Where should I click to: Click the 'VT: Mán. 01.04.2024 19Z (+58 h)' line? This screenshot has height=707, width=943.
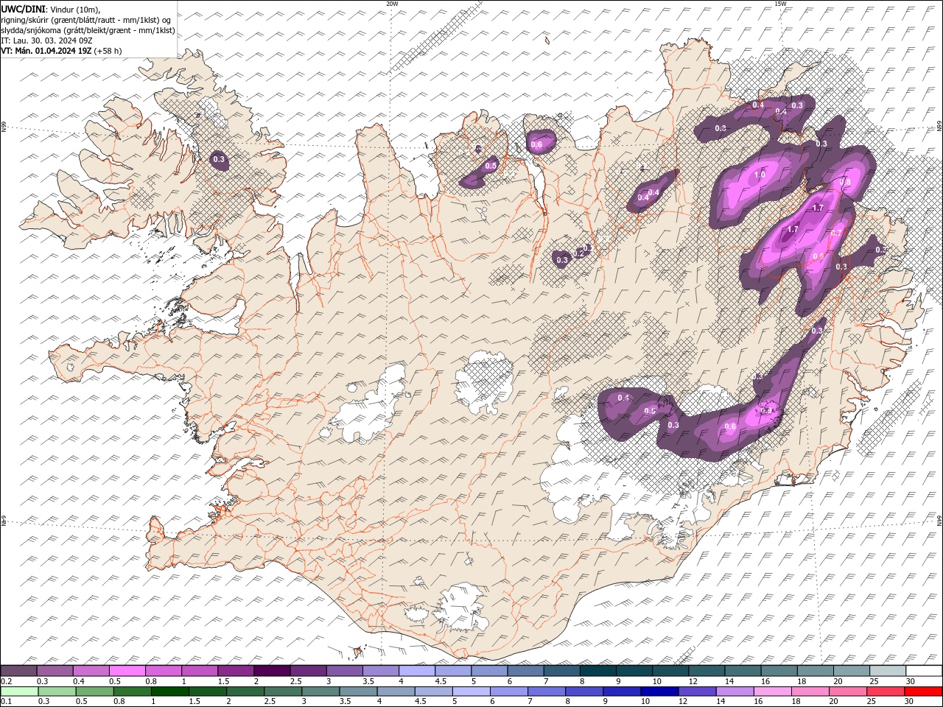[x=62, y=51]
